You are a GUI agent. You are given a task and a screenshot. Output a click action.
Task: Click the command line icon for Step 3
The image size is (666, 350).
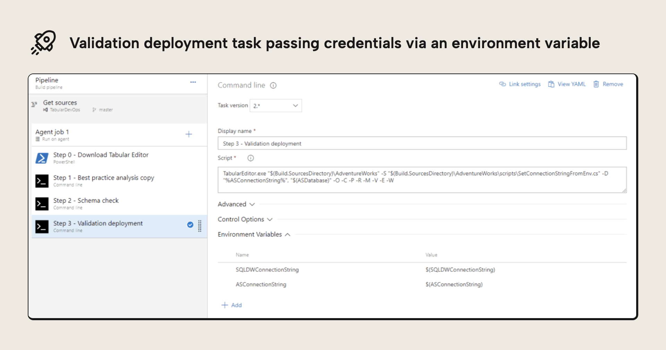click(x=42, y=227)
